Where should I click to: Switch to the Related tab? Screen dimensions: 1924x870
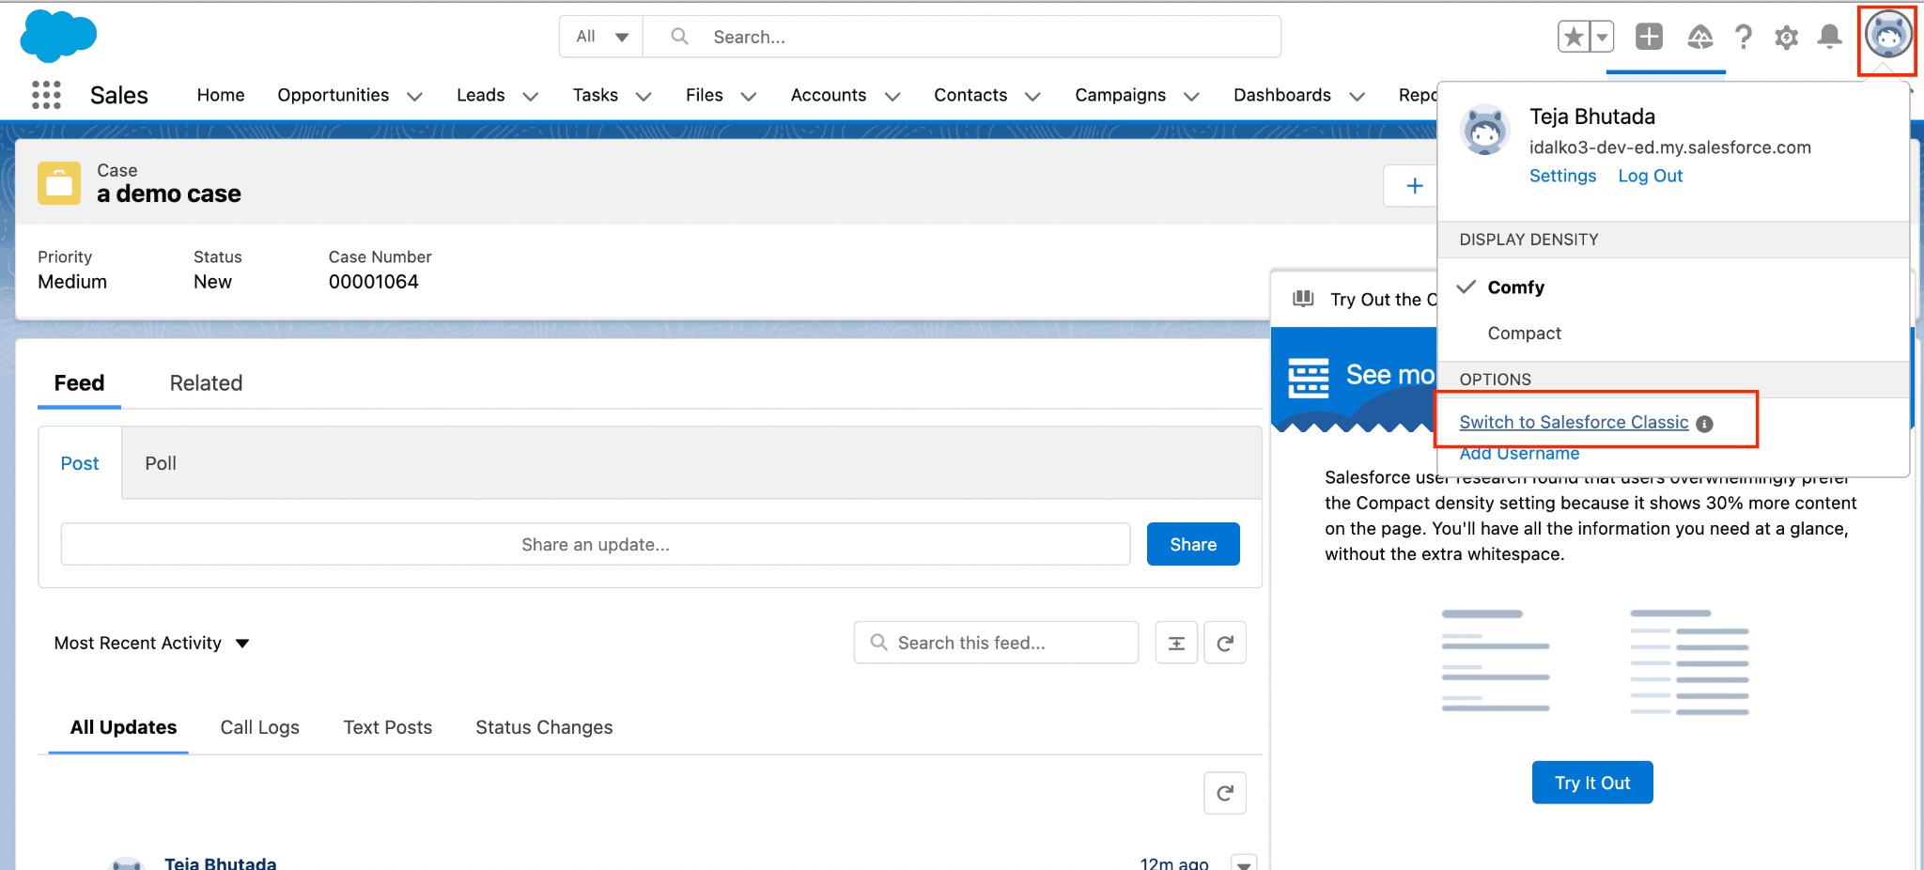click(x=206, y=383)
